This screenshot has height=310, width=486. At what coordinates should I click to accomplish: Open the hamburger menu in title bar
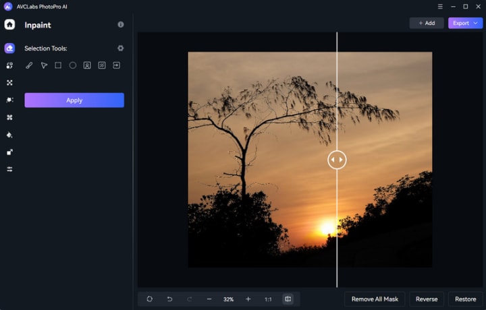(x=440, y=7)
